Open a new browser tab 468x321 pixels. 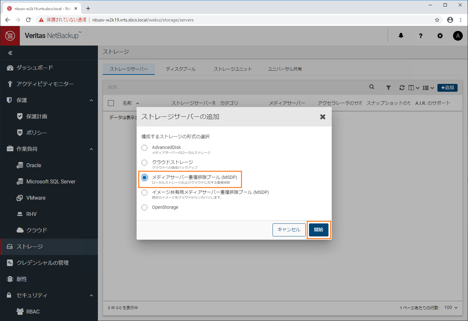point(88,8)
